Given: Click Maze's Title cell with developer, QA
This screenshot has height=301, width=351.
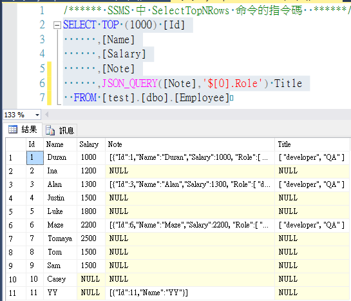Looking at the screenshot, I should (x=312, y=225).
